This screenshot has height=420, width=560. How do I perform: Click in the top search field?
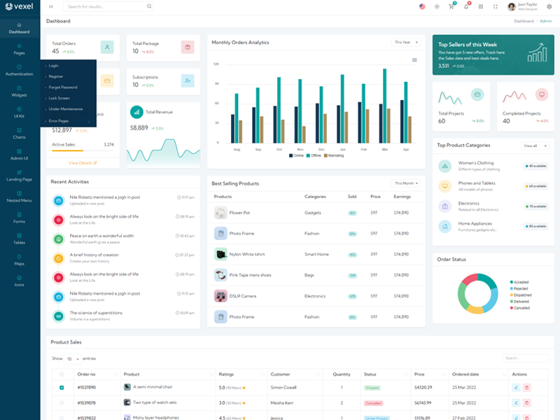pyautogui.click(x=105, y=6)
